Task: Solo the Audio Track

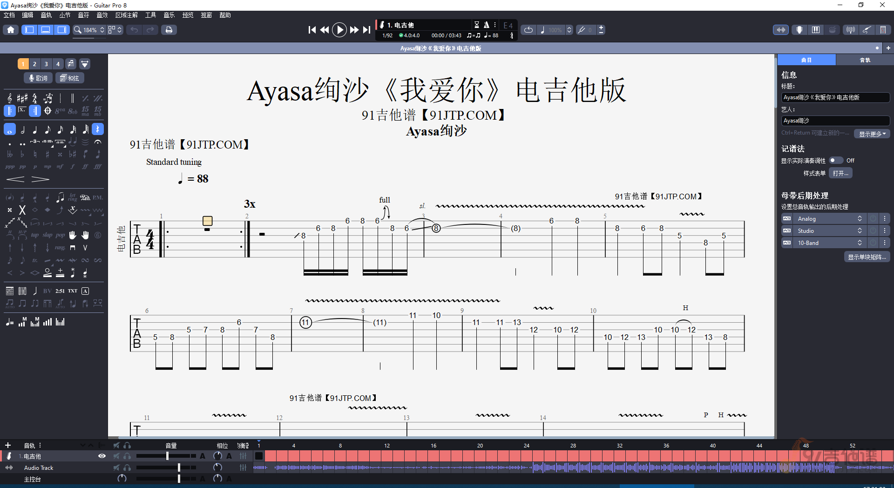Action: [x=127, y=468]
